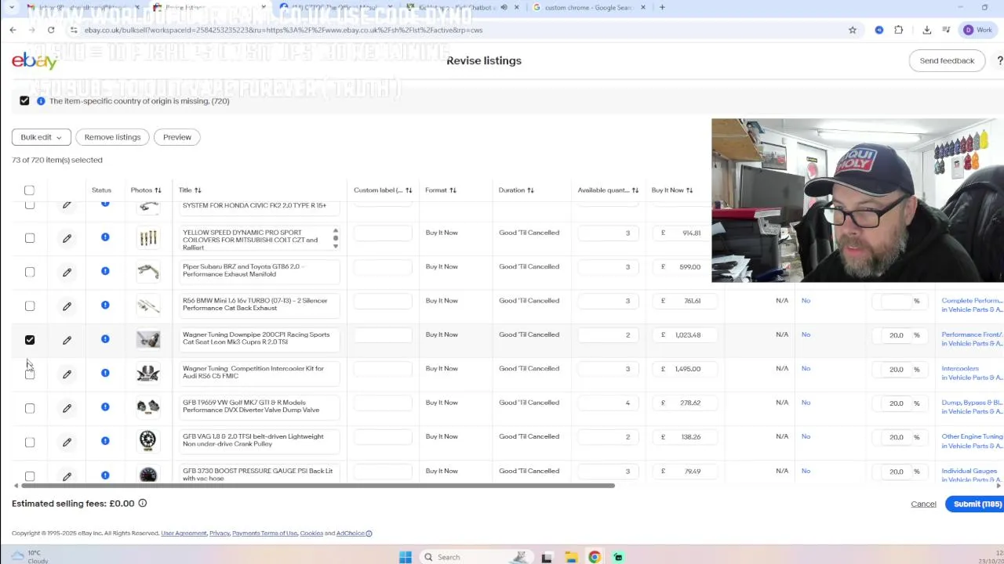Go back with browser back arrow
Image resolution: width=1004 pixels, height=564 pixels.
pyautogui.click(x=13, y=30)
